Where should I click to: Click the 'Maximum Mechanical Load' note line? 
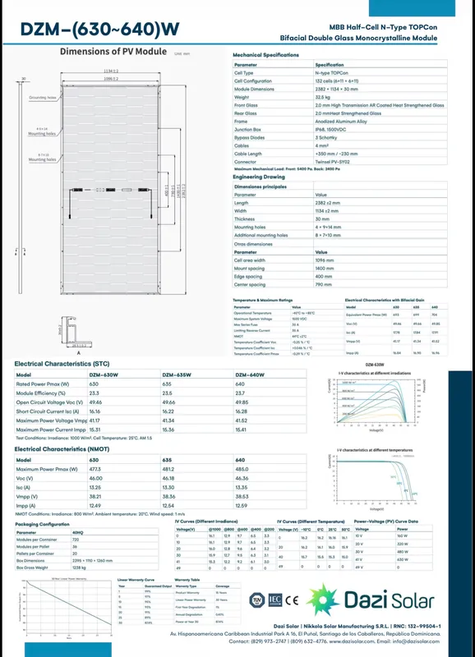coord(287,169)
